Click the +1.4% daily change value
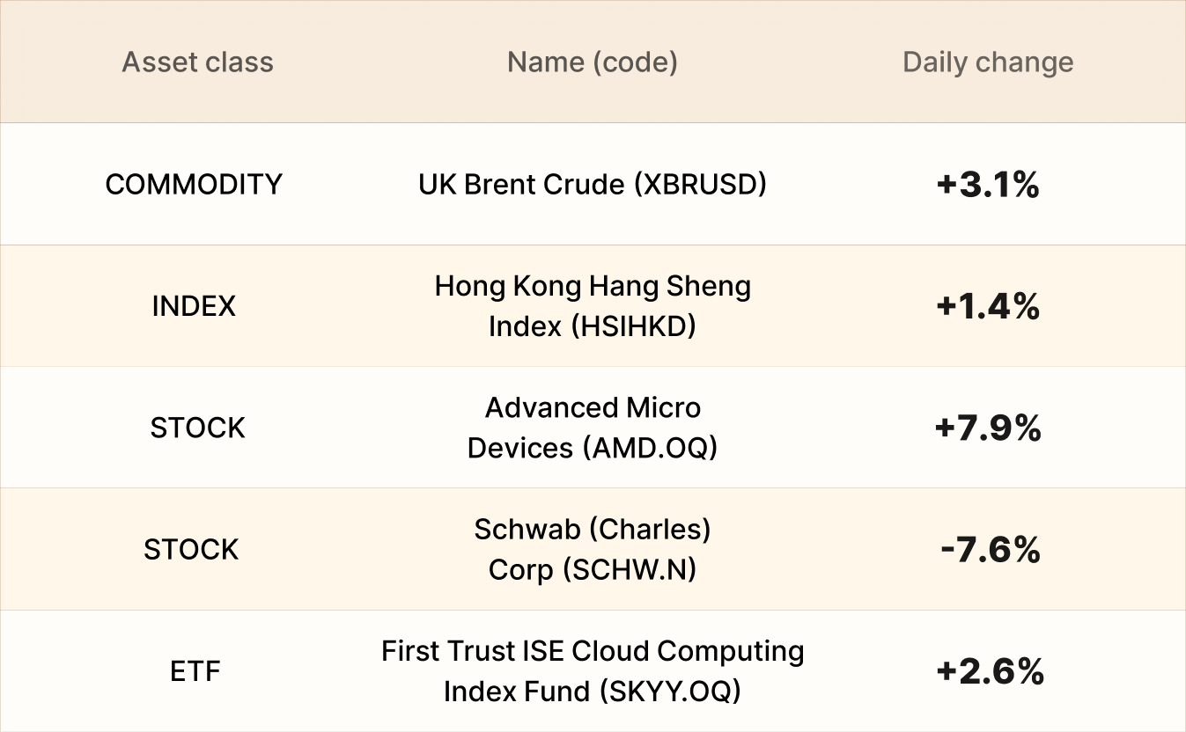 [x=988, y=306]
